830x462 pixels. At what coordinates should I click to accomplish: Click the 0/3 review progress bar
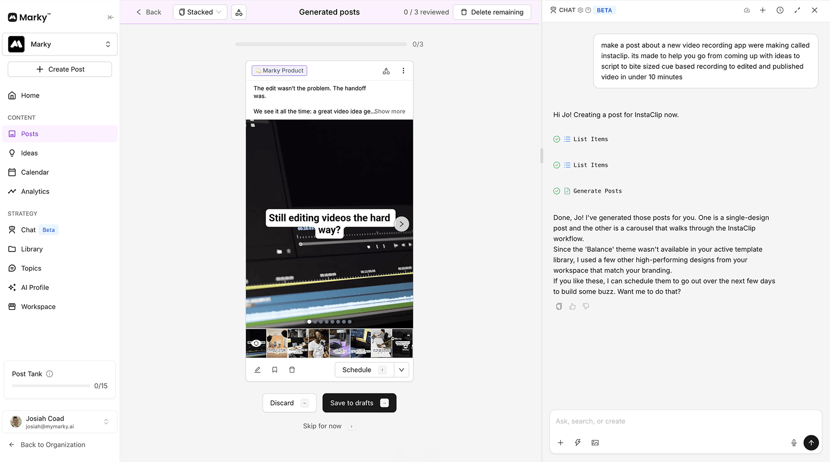pos(321,44)
